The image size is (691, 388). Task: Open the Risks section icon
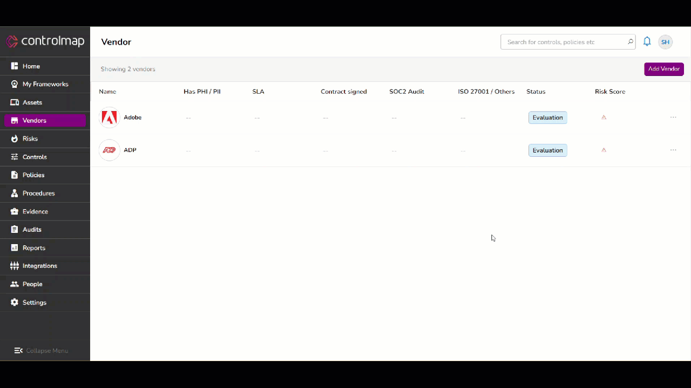(14, 138)
